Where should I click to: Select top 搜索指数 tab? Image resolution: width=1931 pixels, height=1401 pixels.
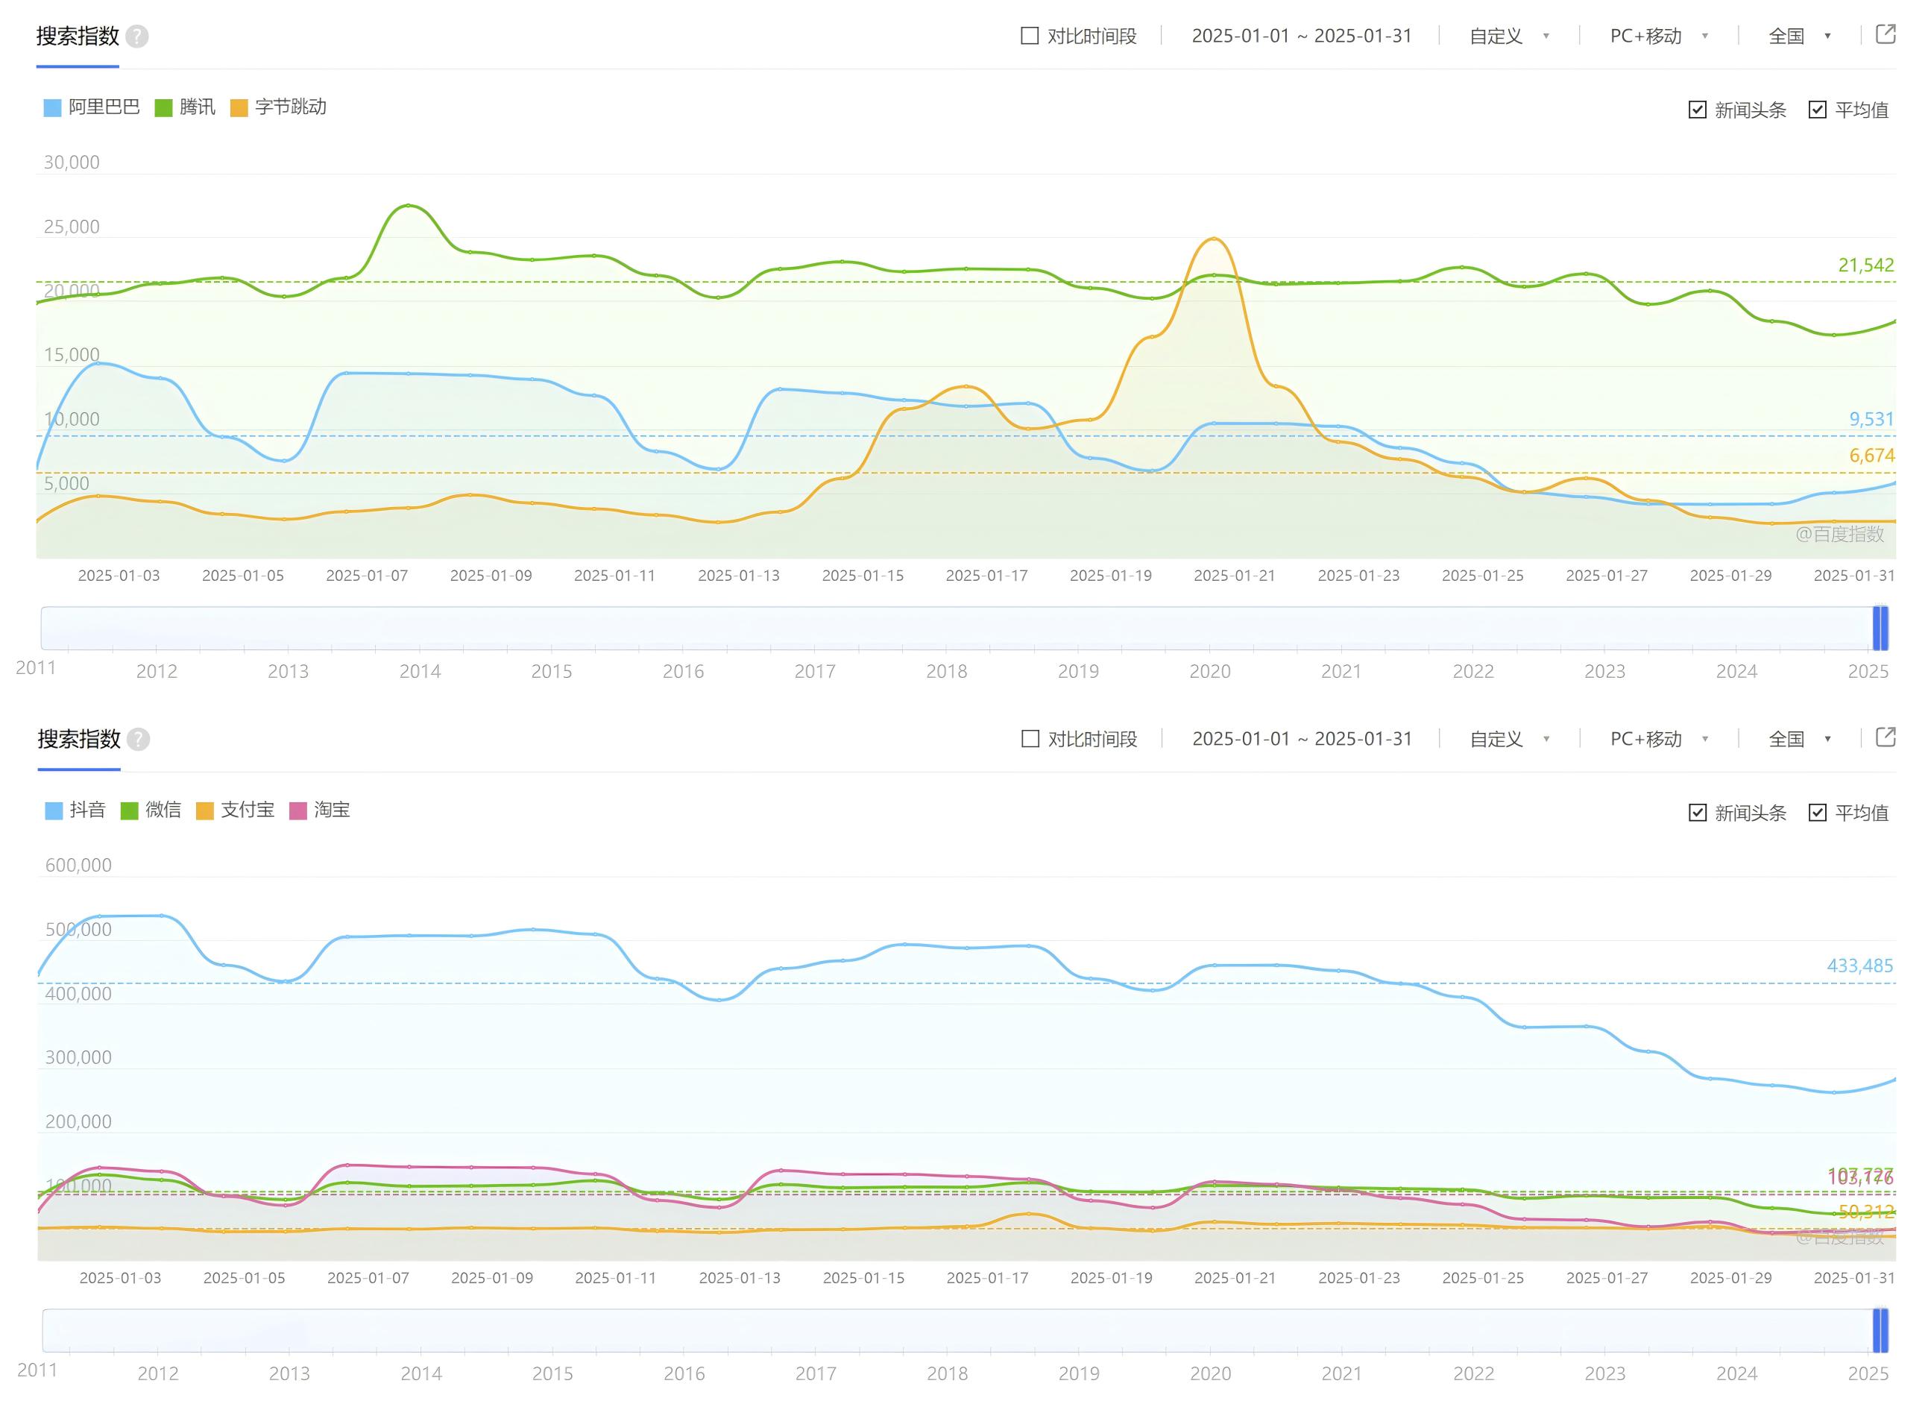coord(78,37)
